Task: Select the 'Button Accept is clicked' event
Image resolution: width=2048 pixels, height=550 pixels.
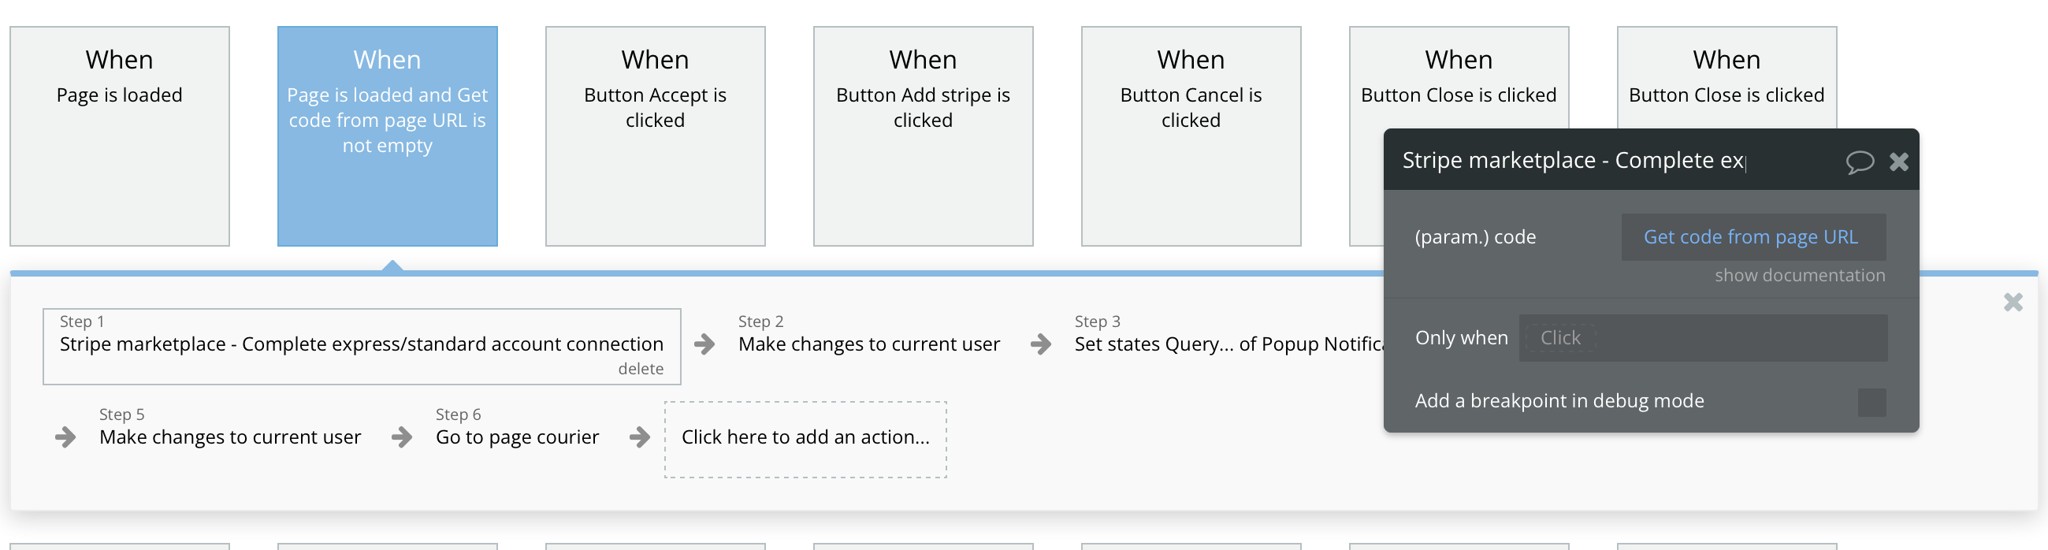Action: [655, 135]
